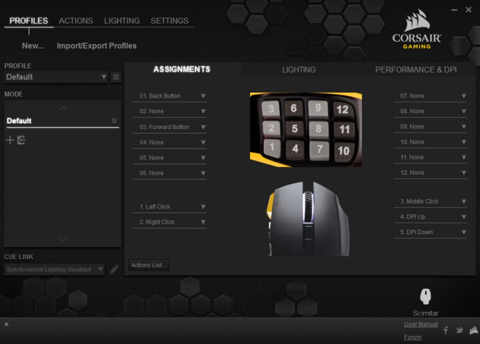Image resolution: width=480 pixels, height=344 pixels.
Task: Open Corsair Facebook page icon
Action: click(445, 330)
